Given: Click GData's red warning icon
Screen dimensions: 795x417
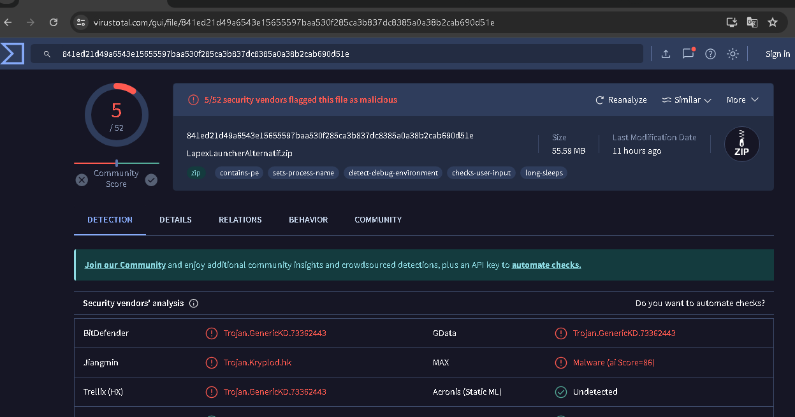Looking at the screenshot, I should (x=561, y=333).
